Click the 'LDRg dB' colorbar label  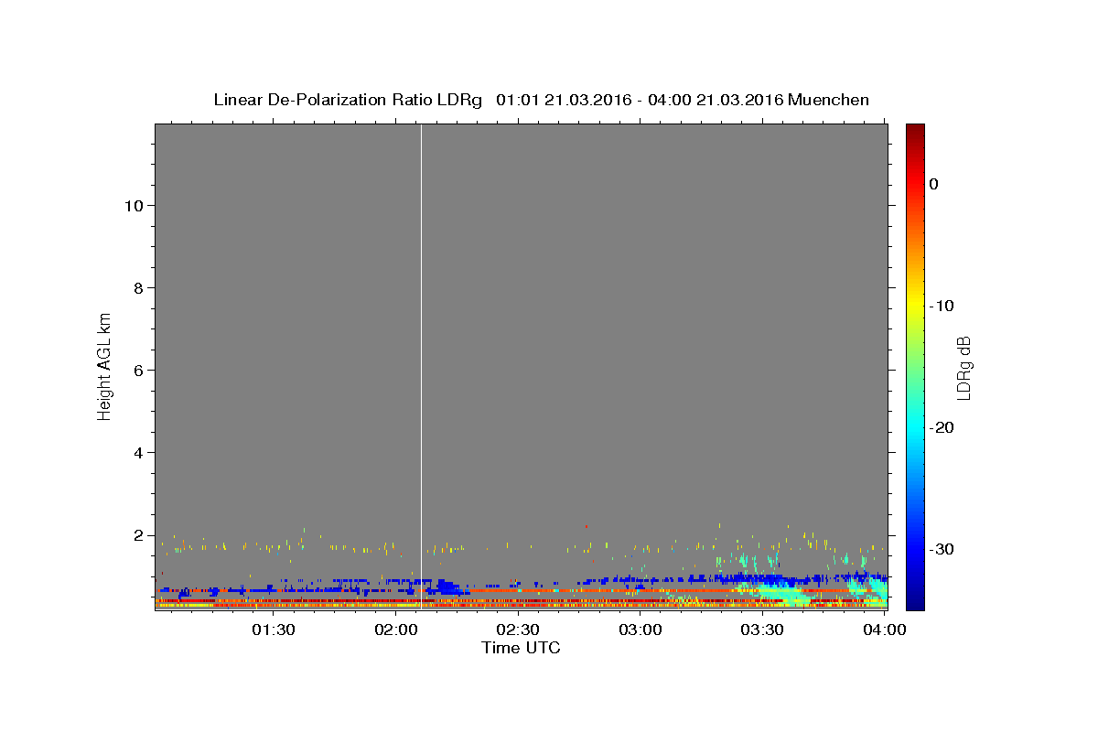(x=963, y=368)
